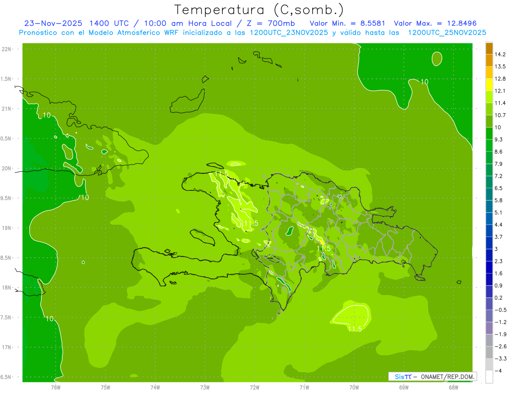The image size is (509, 393).
Task: Click the '19N' latitude label
Action: pos(7,228)
